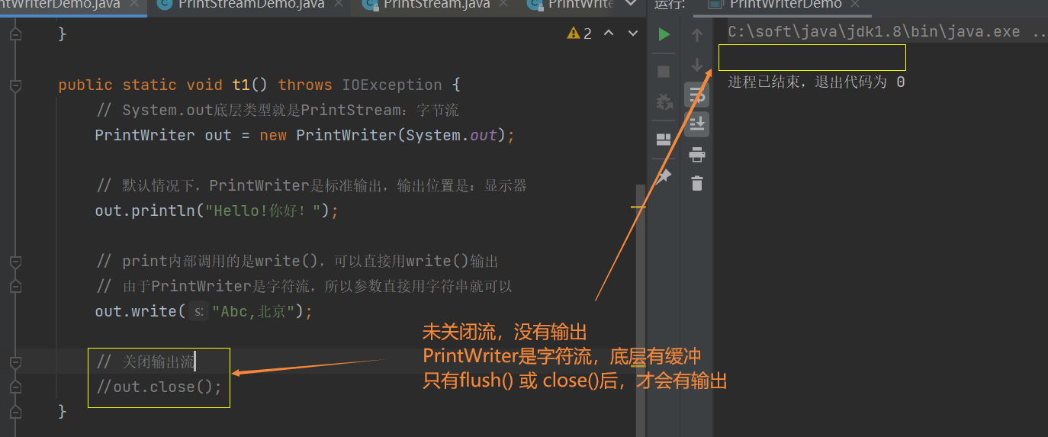This screenshot has width=1048, height=437.
Task: Click the stop process square icon
Action: point(664,72)
